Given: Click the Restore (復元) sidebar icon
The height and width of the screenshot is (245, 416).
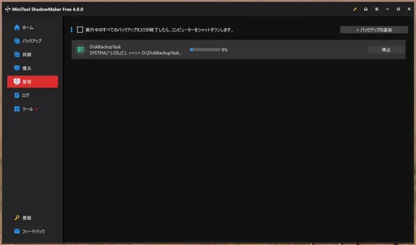Looking at the screenshot, I should (x=17, y=68).
